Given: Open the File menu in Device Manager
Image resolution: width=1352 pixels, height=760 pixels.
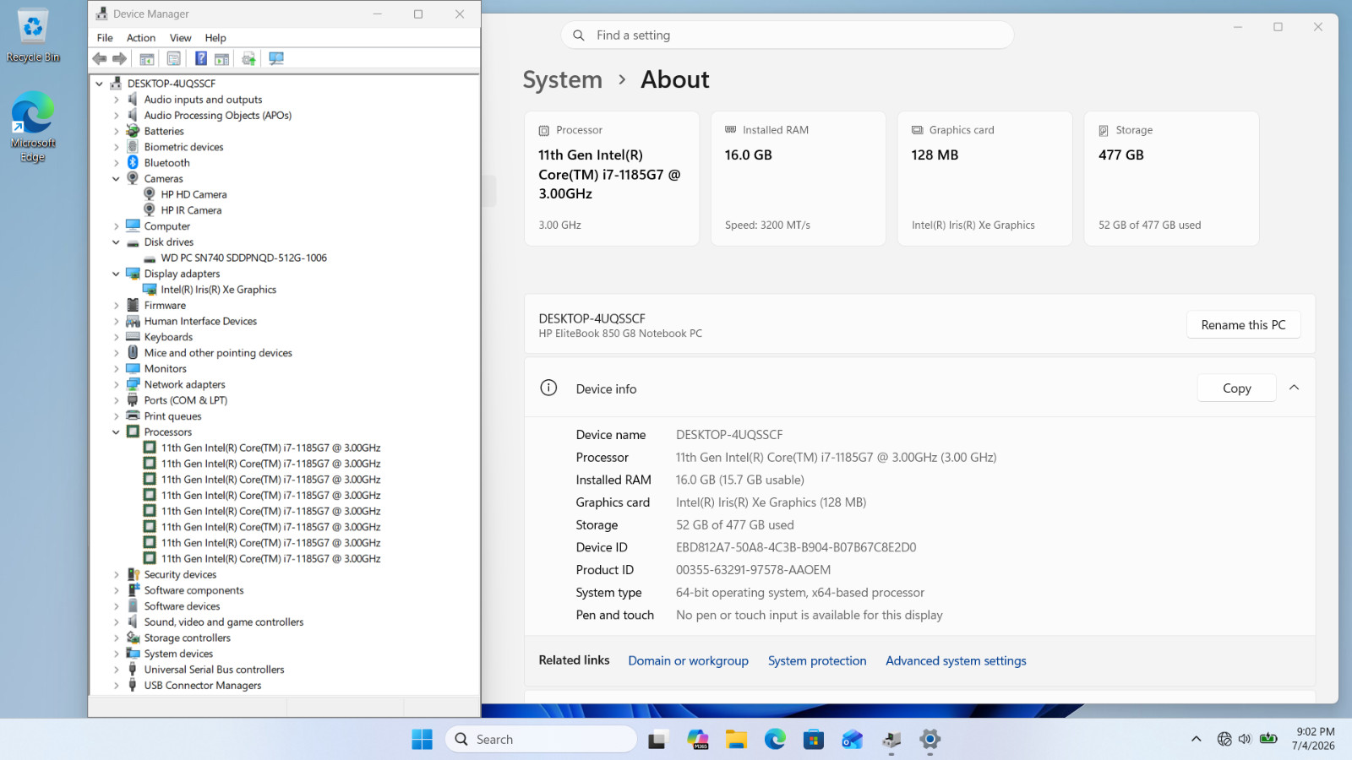Looking at the screenshot, I should [105, 37].
